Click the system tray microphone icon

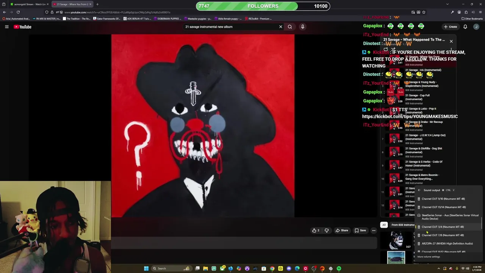coord(457,268)
